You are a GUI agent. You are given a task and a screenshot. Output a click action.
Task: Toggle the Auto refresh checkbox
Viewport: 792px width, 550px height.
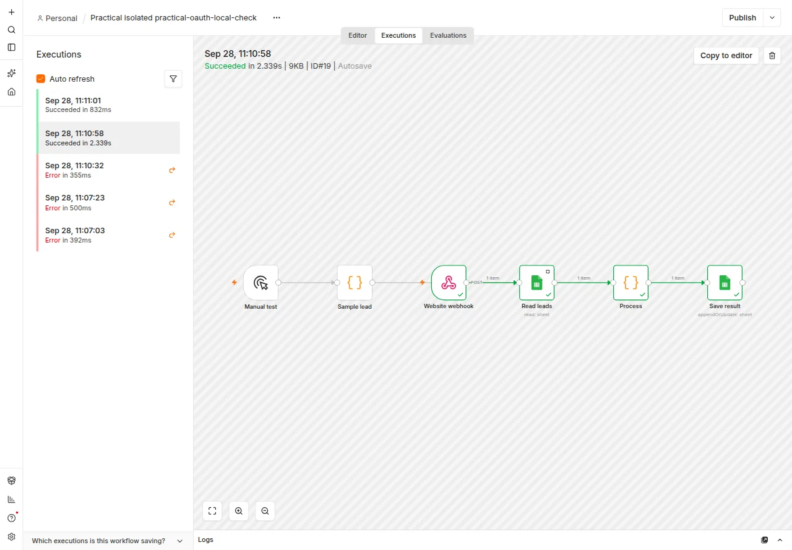(41, 79)
